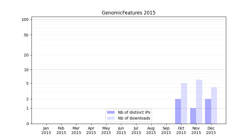Select the 'Dec 2015' x-axis label
This screenshot has height=139, width=251.
211,130
